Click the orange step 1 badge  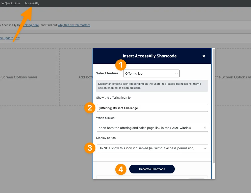(121, 65)
